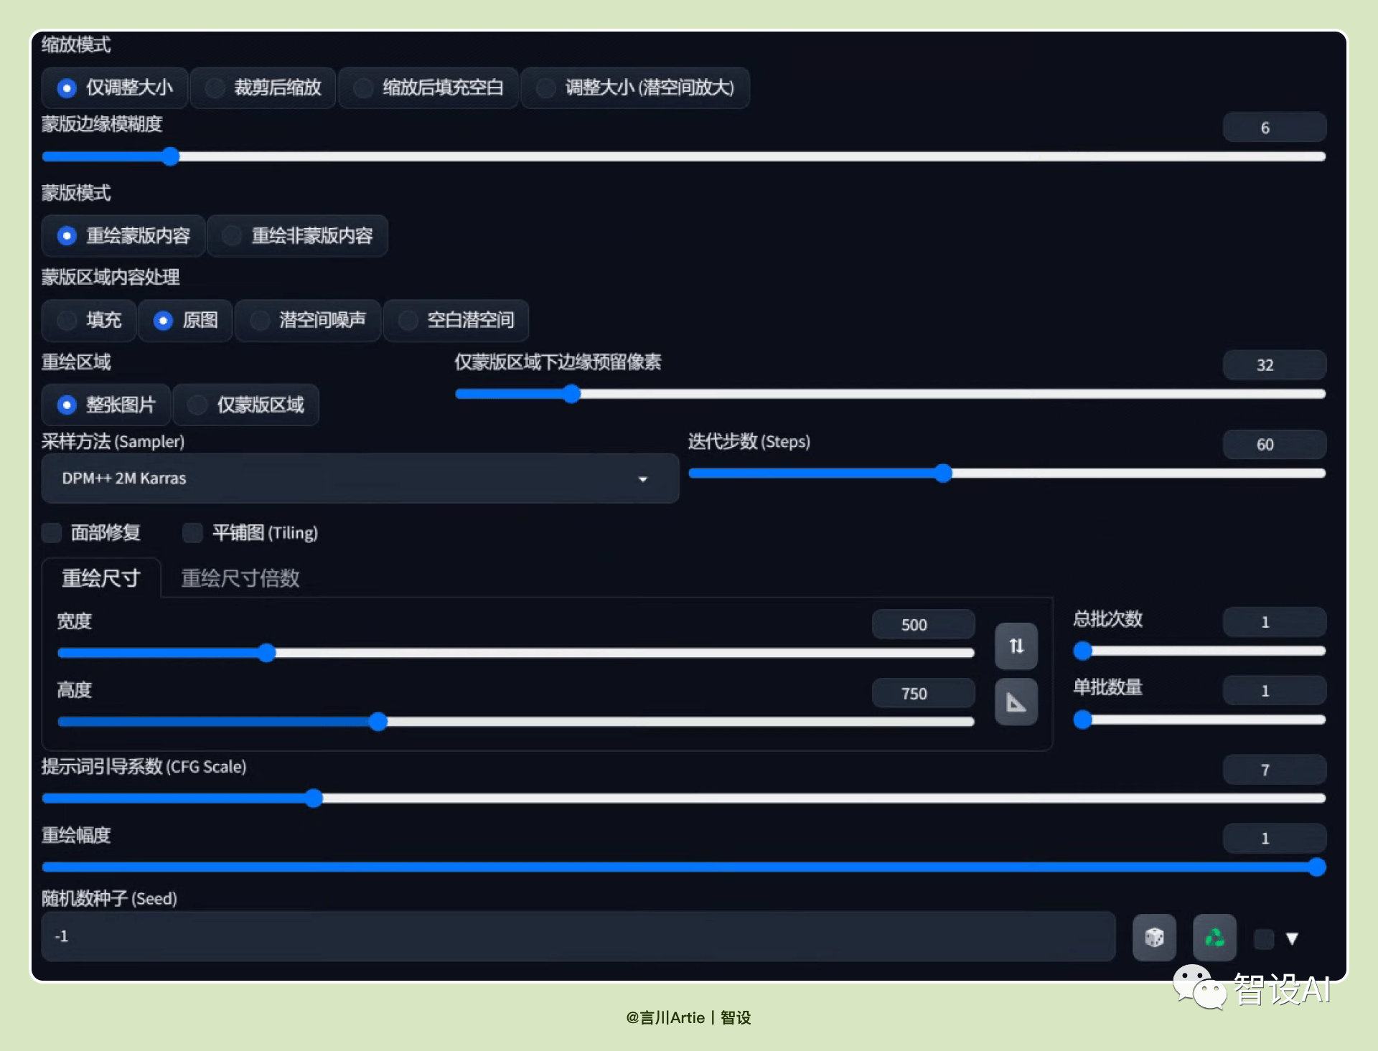The width and height of the screenshot is (1378, 1051).
Task: Open the DPM++ 2M Karras sampler dropdown
Action: pos(360,478)
